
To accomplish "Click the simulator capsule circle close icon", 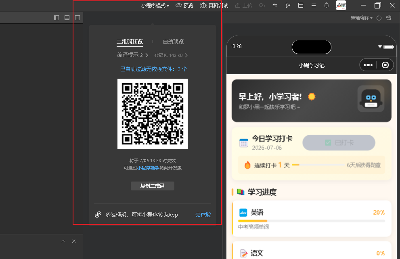I will click(x=385, y=65).
